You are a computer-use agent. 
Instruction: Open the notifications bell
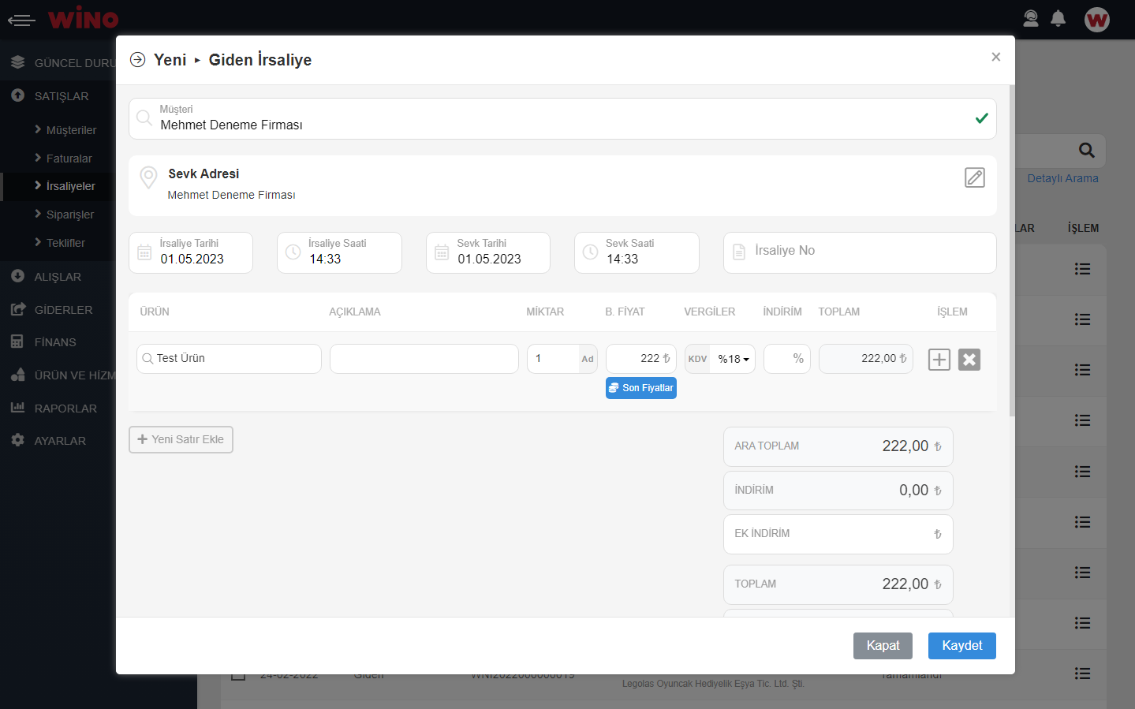click(1058, 19)
